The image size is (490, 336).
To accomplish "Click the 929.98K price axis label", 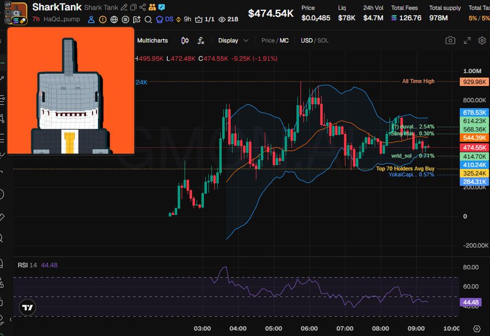I will (474, 82).
